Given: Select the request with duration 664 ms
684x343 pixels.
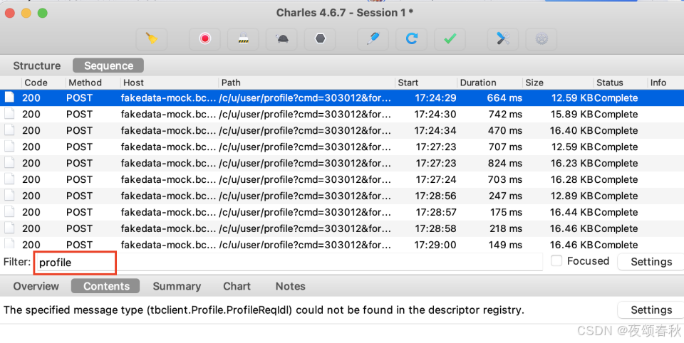Looking at the screenshot, I should [x=342, y=97].
